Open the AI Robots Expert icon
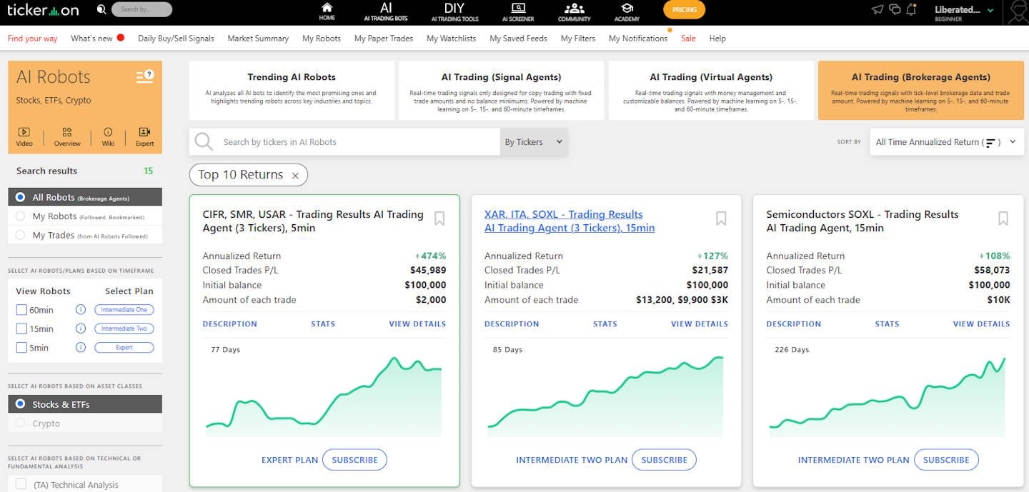This screenshot has width=1029, height=492. [x=145, y=136]
